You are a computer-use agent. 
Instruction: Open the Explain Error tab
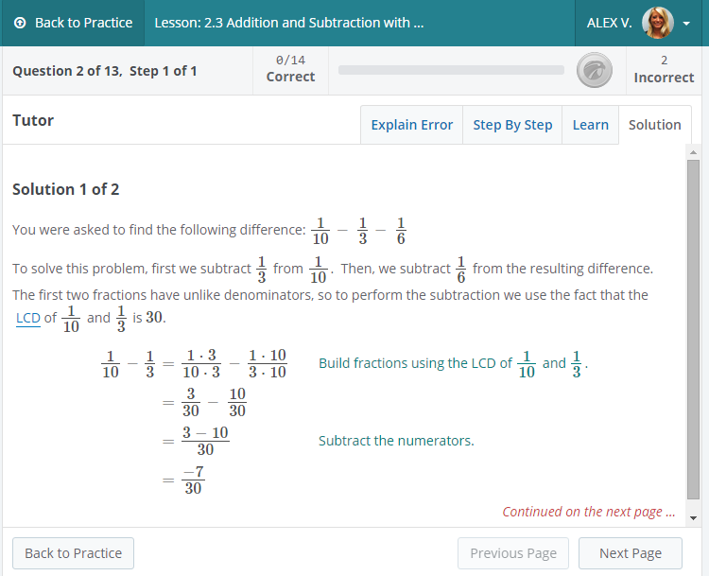click(411, 125)
